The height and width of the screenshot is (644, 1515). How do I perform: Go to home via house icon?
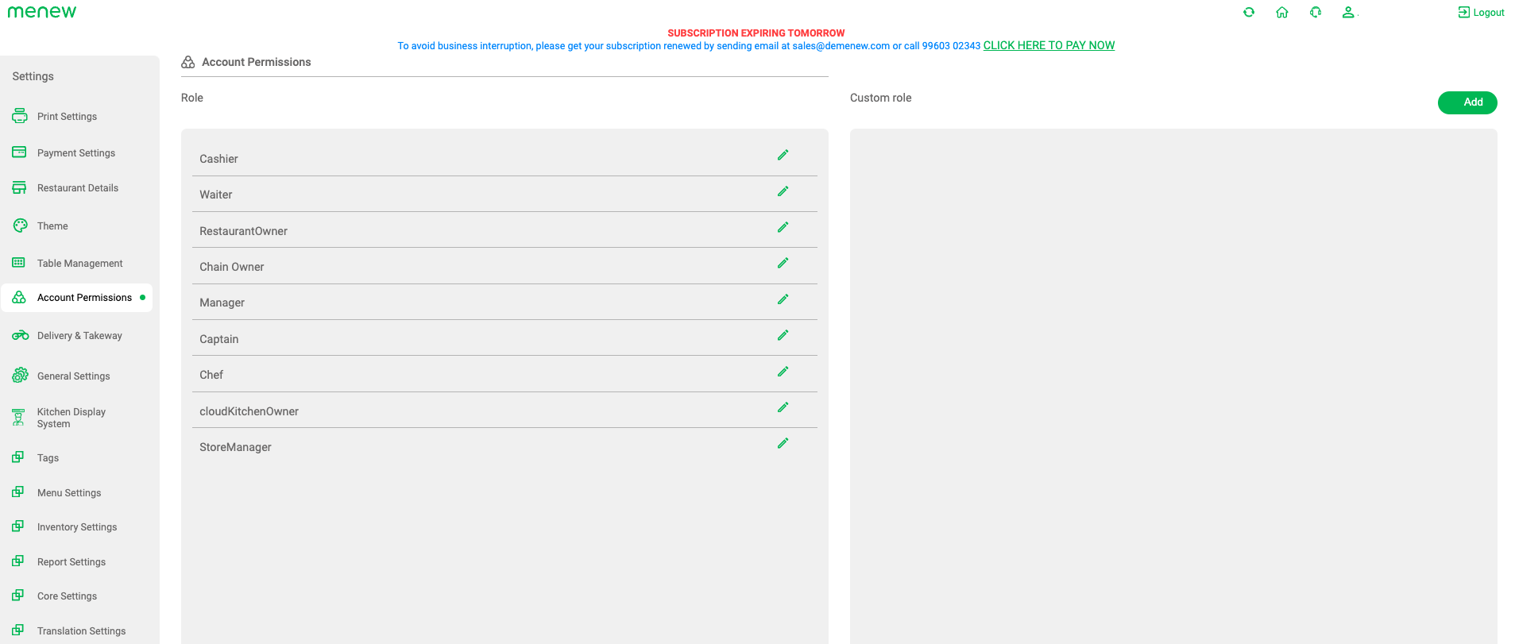click(1282, 12)
